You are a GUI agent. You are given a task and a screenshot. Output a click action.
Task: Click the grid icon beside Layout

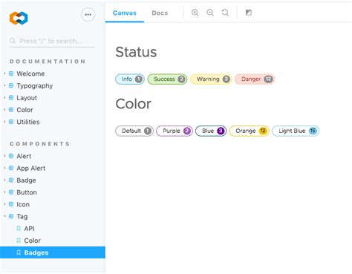11,97
